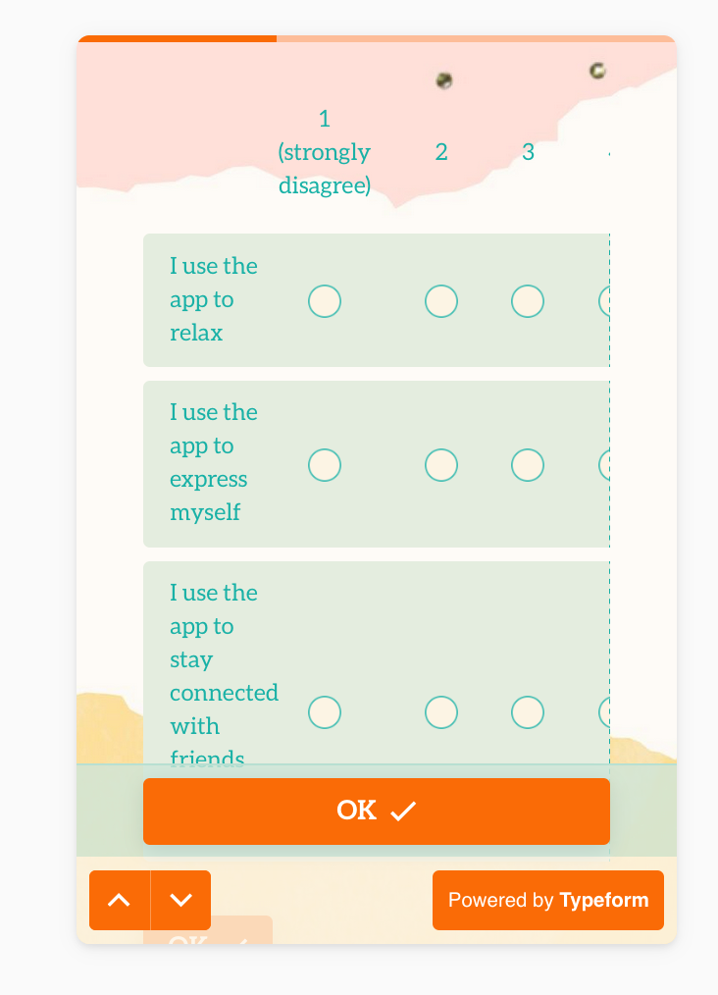
Task: Select 2 for 'I use the app to relax'
Action: point(441,301)
